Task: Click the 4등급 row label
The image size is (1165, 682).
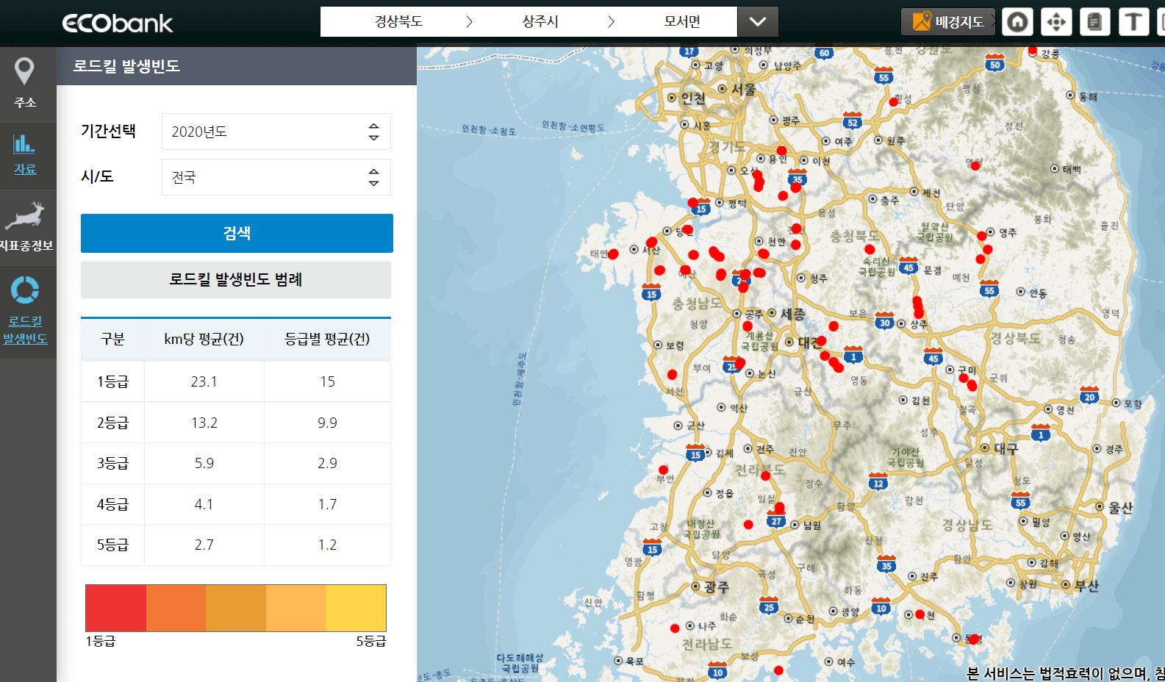Action: (112, 504)
